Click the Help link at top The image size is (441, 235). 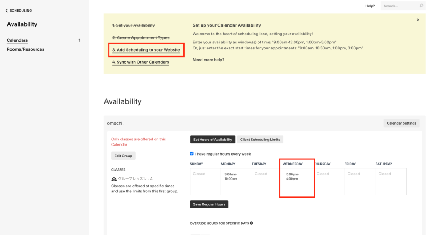click(370, 6)
